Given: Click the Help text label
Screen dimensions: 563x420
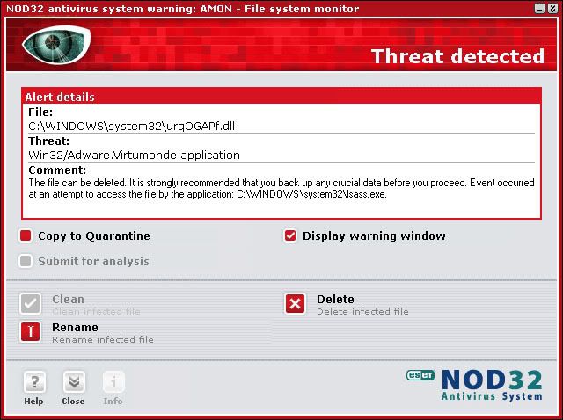Looking at the screenshot, I should 33,401.
